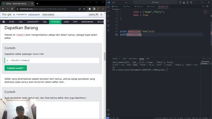Switch to the Debug Console panel tab
Image resolution: width=212 pixels, height=119 pixels.
point(133,59)
